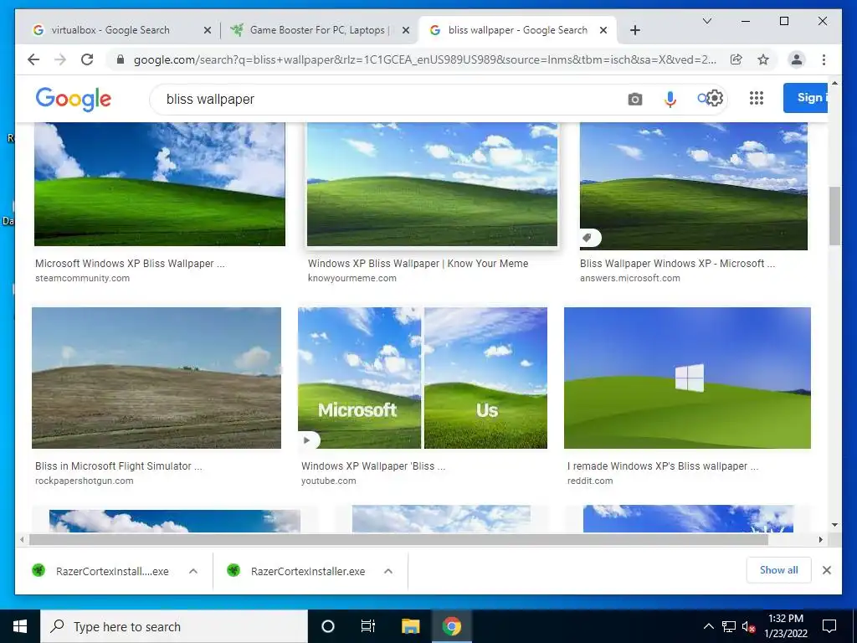
Task: Open Microsoft vs Us youtube thumbnail
Action: 423,378
